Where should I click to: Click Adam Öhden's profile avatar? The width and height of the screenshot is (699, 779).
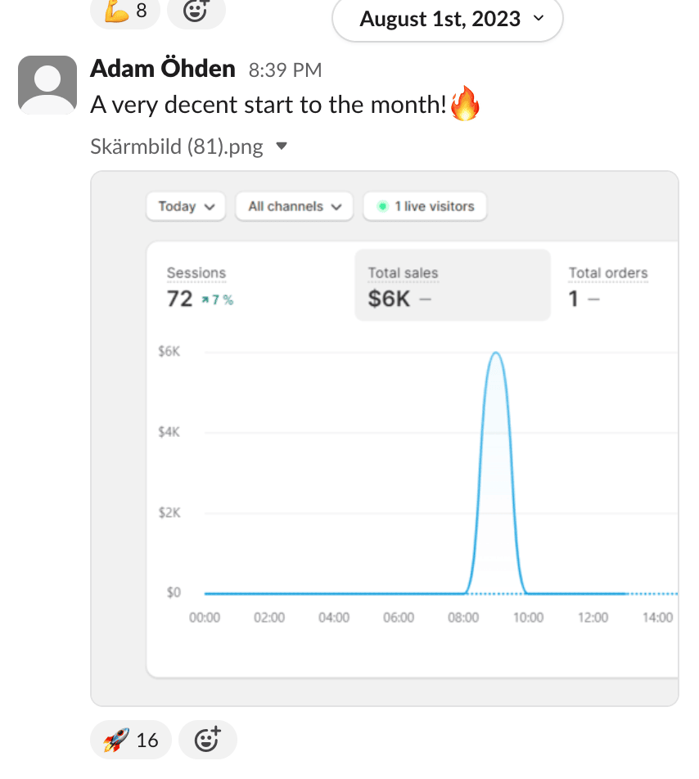[47, 84]
